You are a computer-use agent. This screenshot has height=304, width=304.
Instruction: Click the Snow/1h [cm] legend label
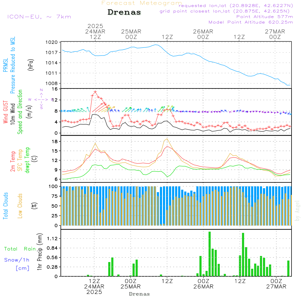tap(17, 264)
